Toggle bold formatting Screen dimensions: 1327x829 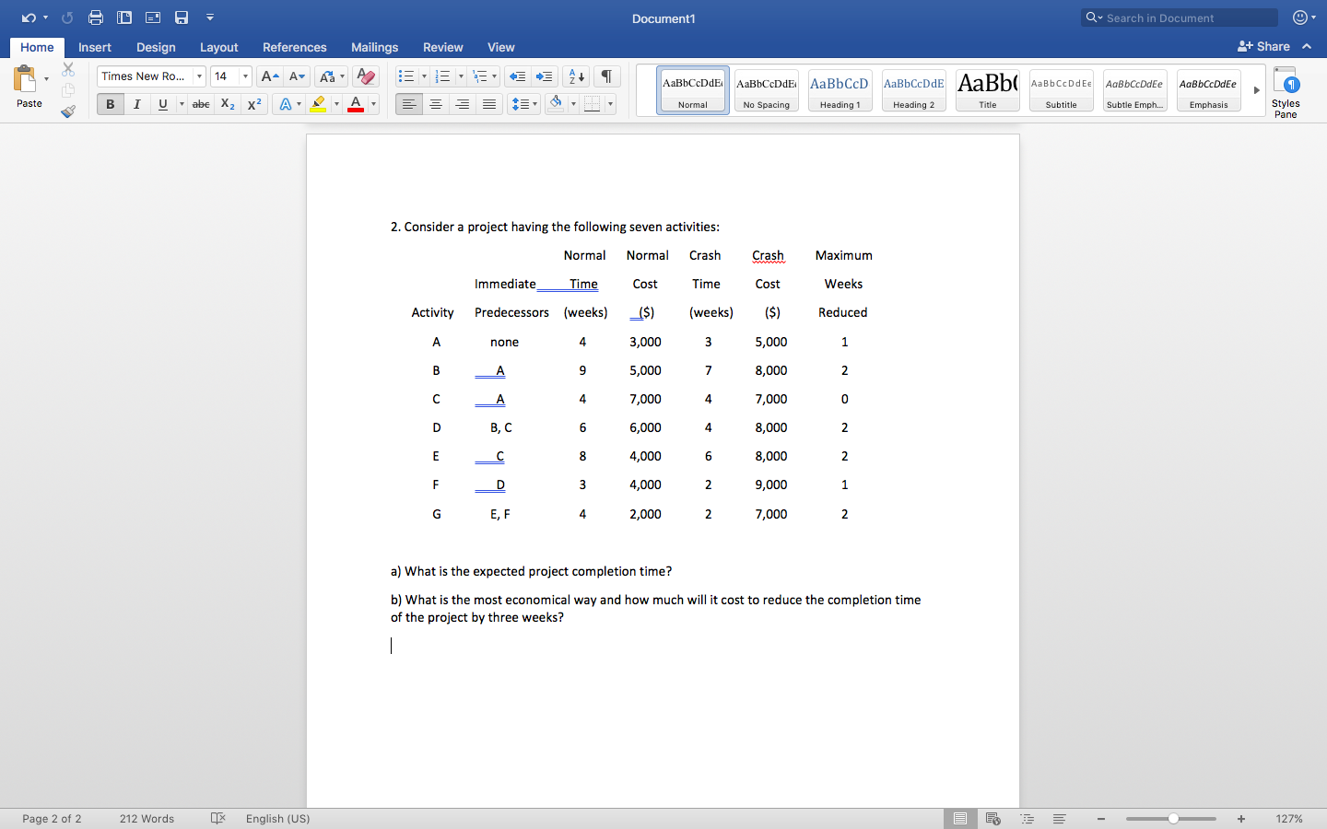click(110, 104)
